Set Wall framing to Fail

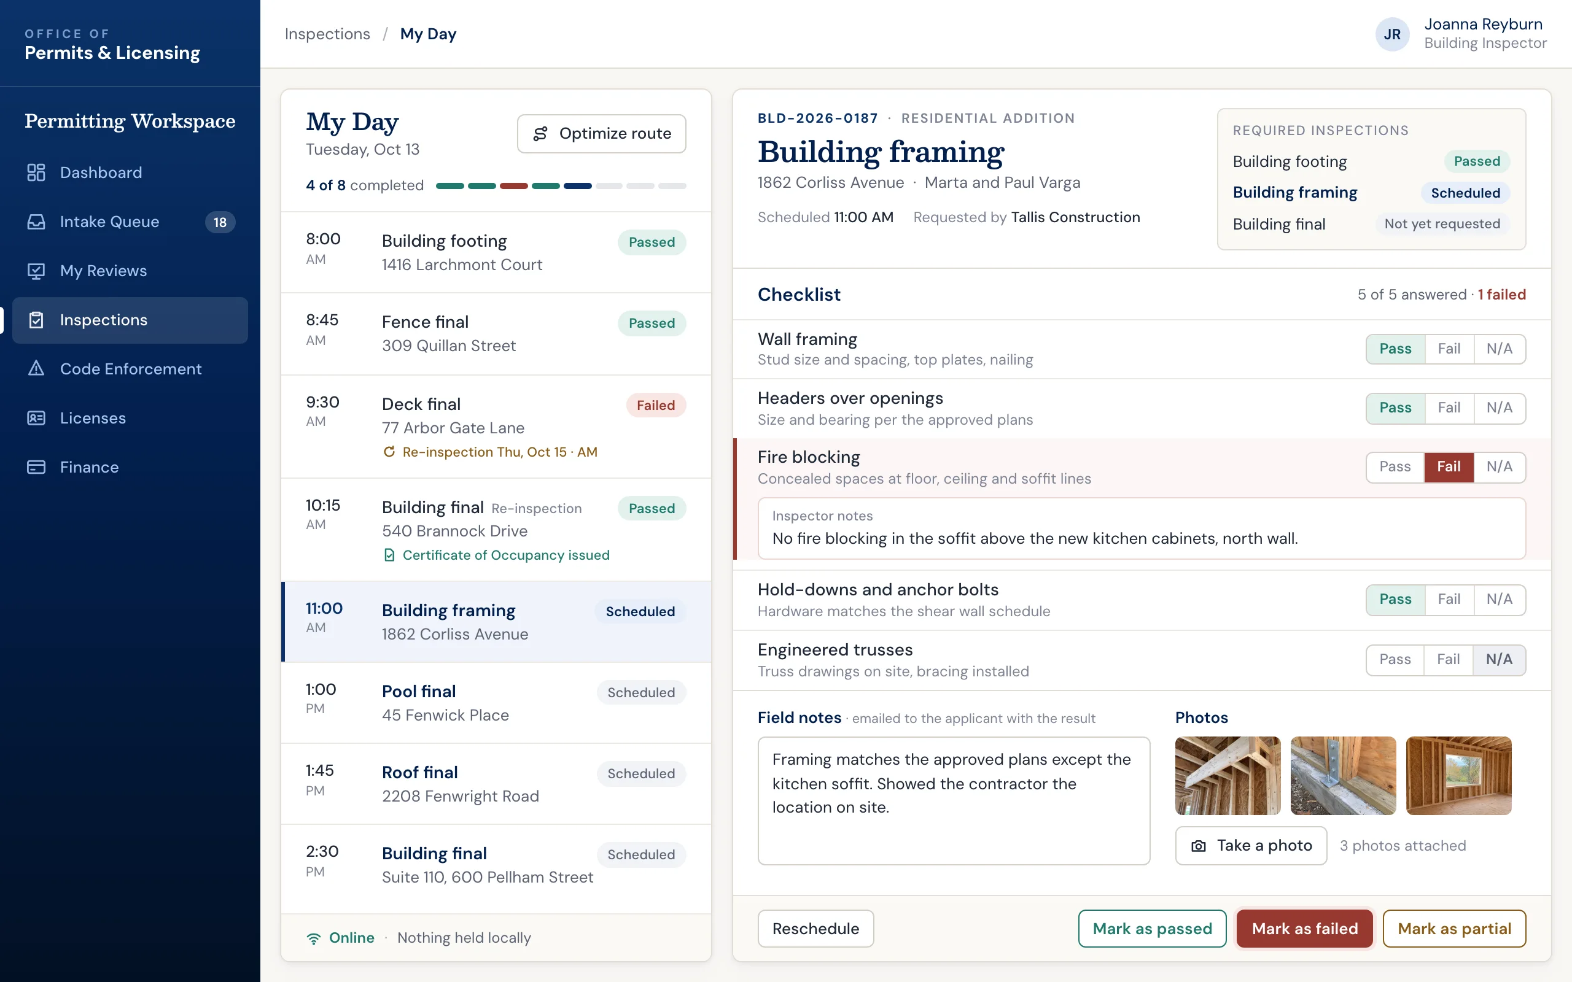click(1449, 349)
